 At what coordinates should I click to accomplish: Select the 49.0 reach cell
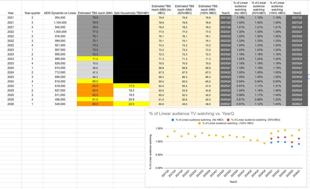pyautogui.click(x=184, y=104)
